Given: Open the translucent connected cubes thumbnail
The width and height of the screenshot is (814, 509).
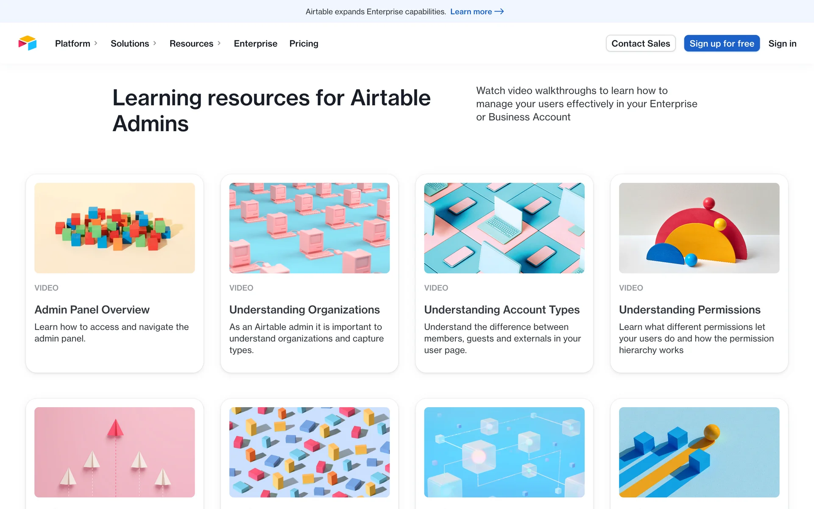Looking at the screenshot, I should click(504, 452).
